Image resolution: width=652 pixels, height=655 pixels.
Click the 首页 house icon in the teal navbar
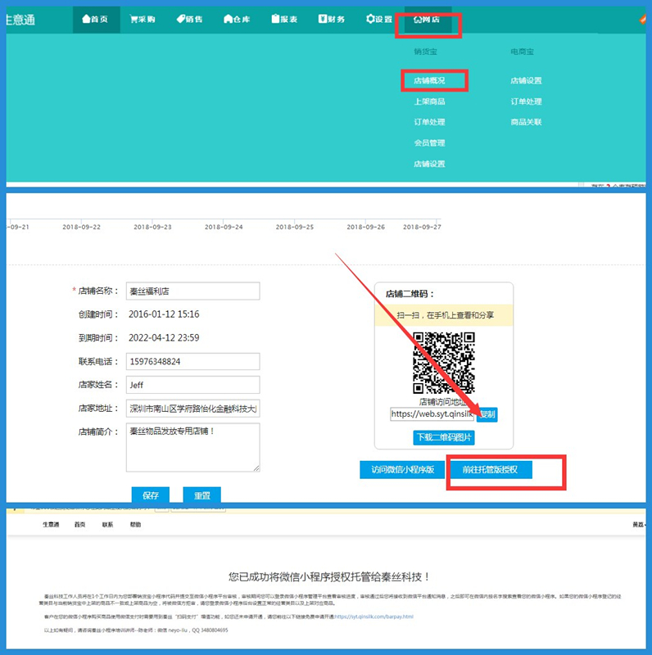pyautogui.click(x=87, y=19)
